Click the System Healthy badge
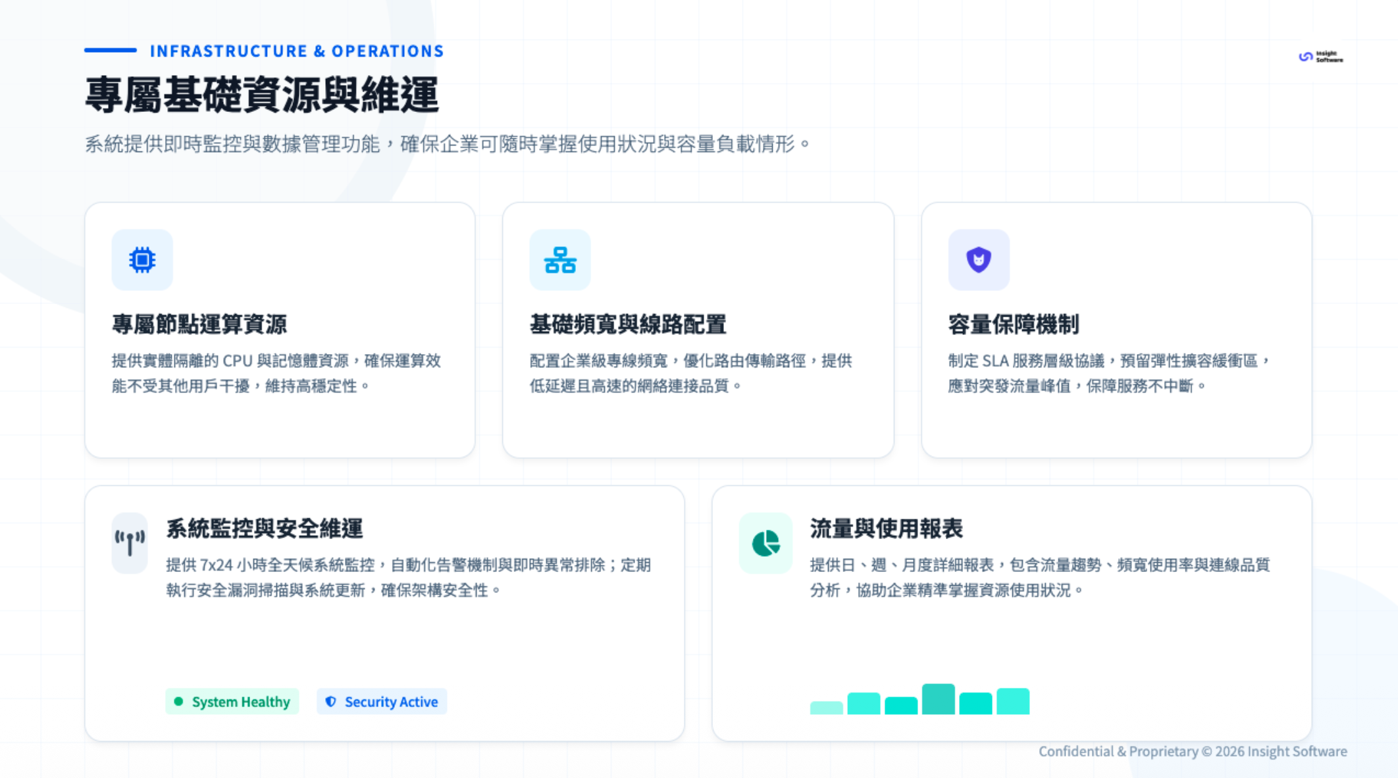The width and height of the screenshot is (1398, 778). point(232,702)
